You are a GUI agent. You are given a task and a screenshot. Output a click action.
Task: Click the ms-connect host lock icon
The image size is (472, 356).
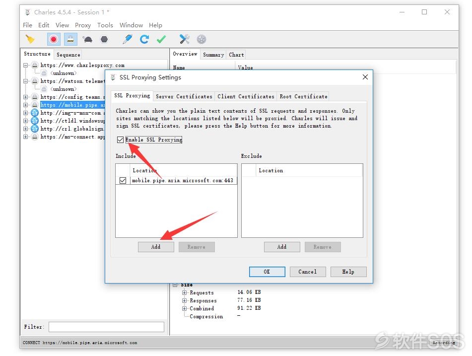pos(35,137)
